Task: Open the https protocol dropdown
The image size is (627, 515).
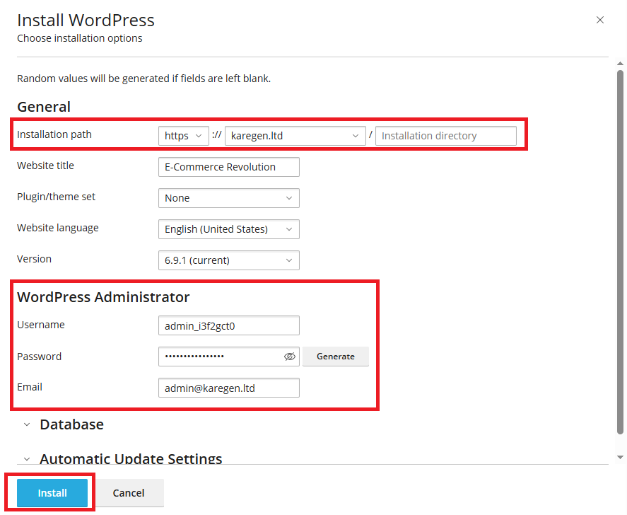Action: pyautogui.click(x=183, y=136)
